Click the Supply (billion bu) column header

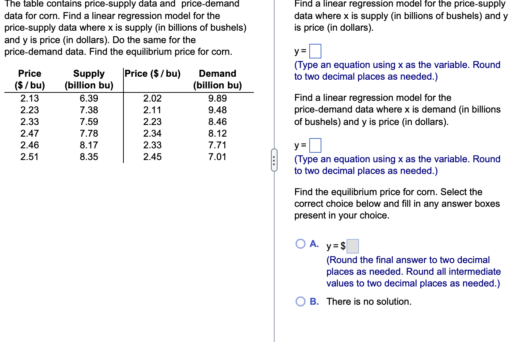[89, 79]
